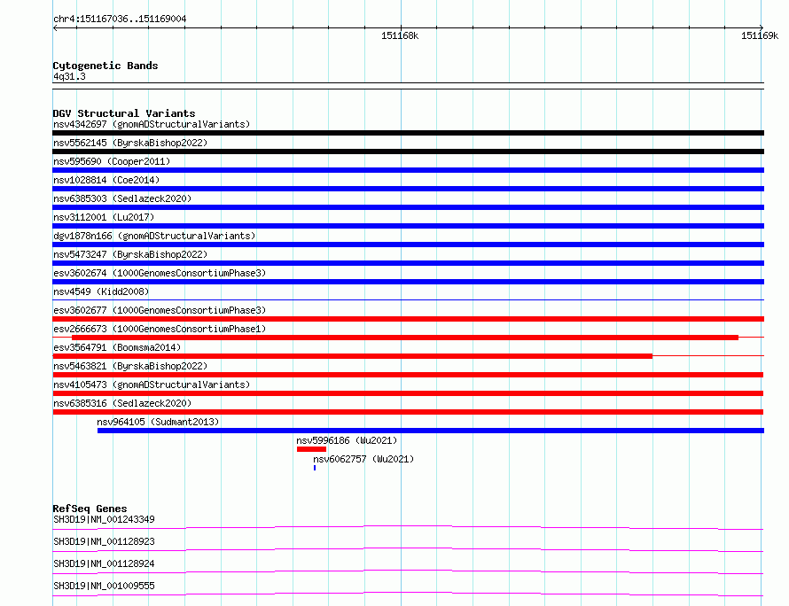The image size is (789, 606).
Task: Click the blue nsv1028814 Coe2014 bar
Action: click(x=408, y=189)
